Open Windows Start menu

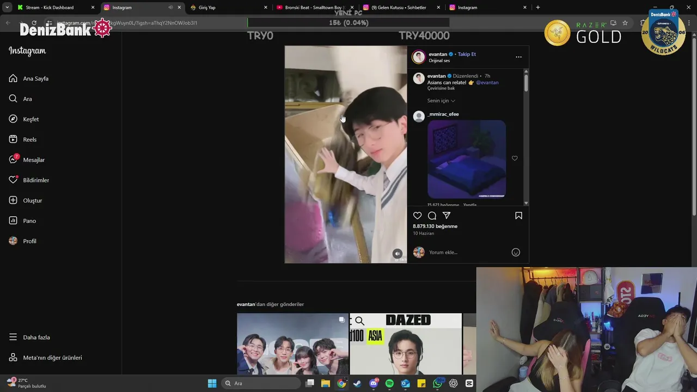tap(212, 383)
